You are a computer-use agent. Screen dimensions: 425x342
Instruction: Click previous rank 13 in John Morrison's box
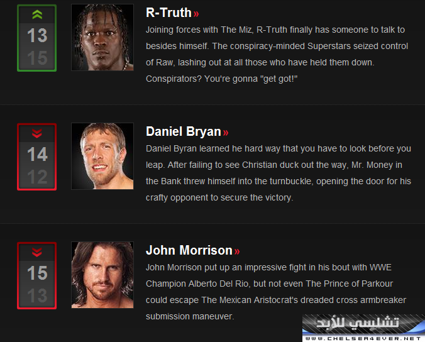point(37,295)
